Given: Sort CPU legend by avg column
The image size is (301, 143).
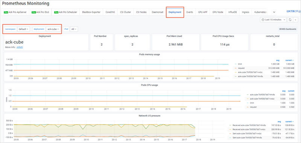Looking at the screenshot, I should click(x=284, y=91).
